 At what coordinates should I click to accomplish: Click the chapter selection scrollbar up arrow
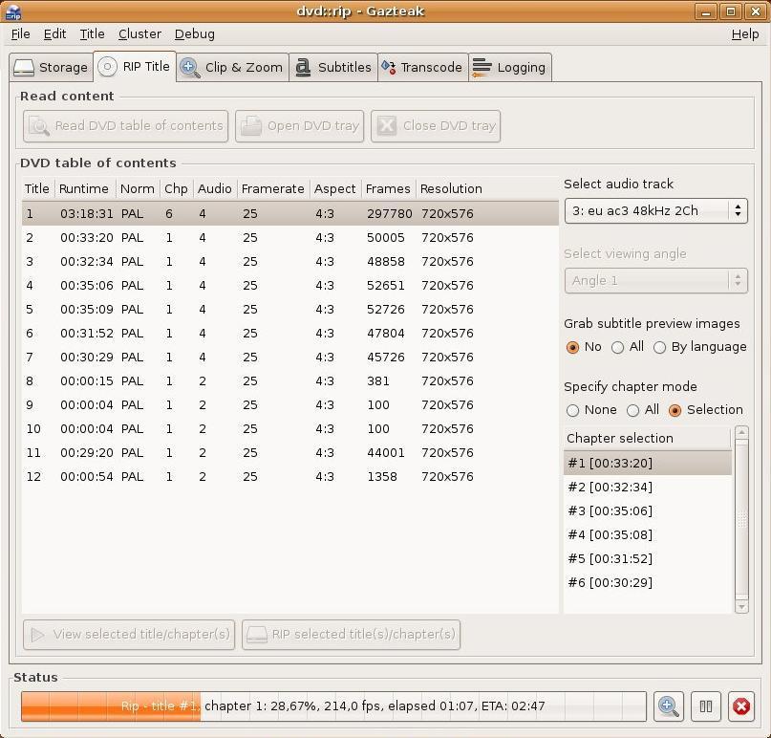point(741,433)
